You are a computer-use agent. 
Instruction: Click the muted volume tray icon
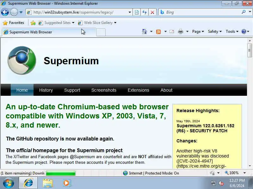(x=221, y=183)
